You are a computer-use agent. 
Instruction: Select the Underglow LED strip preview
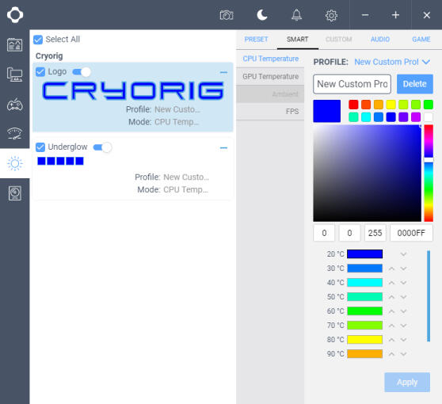click(x=60, y=161)
